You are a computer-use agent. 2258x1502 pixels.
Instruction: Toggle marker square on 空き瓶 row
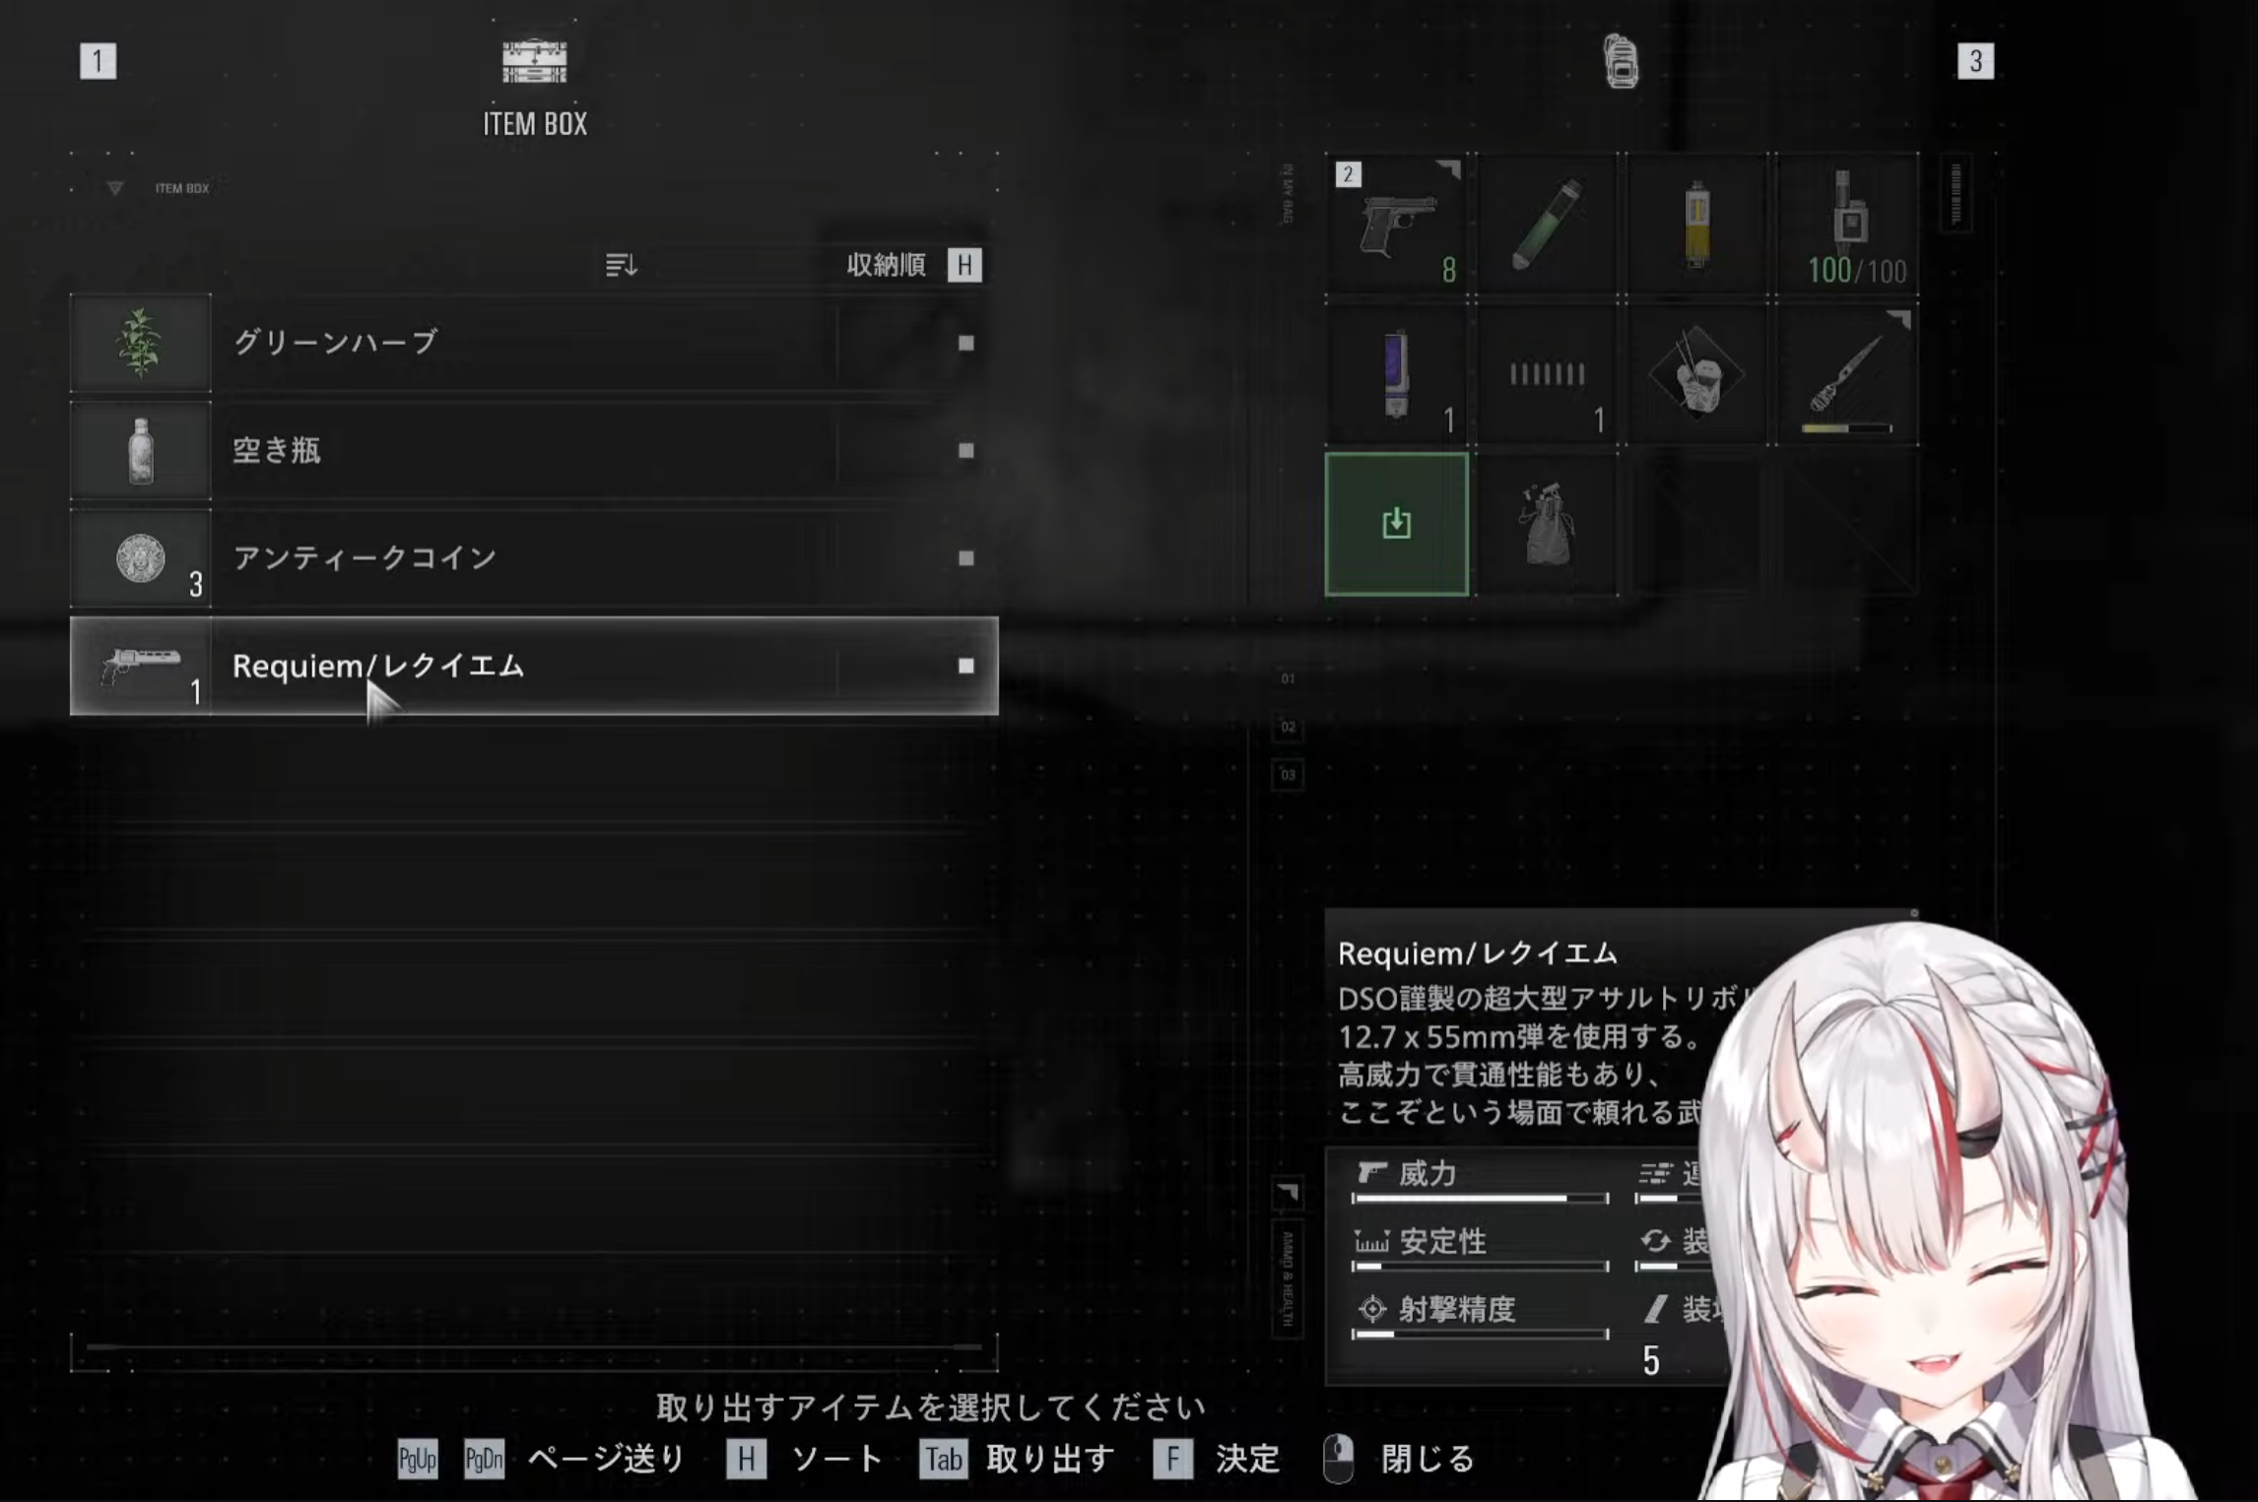(x=965, y=450)
